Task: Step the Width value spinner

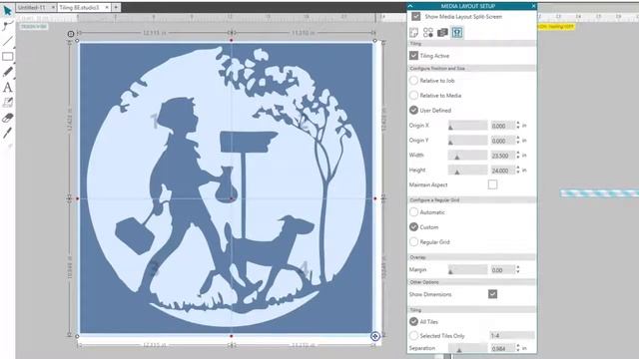Action: coord(518,156)
